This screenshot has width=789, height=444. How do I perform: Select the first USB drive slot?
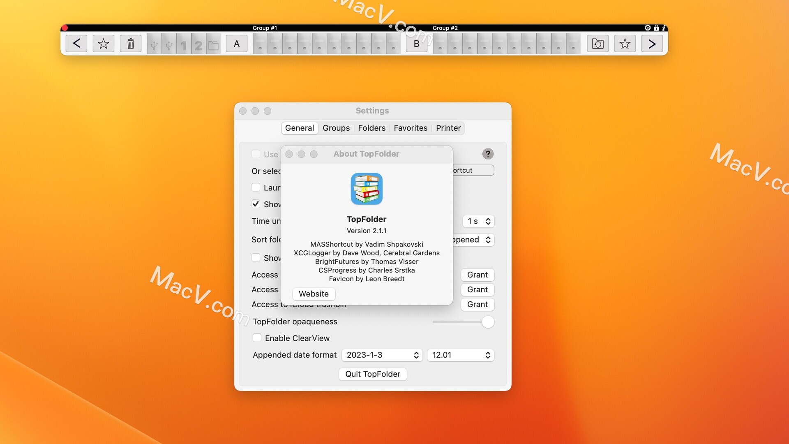pos(154,44)
